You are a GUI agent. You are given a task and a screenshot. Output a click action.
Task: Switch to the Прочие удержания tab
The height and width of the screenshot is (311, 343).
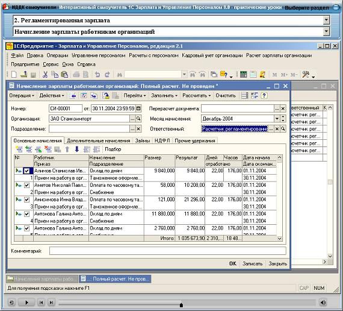[195, 140]
